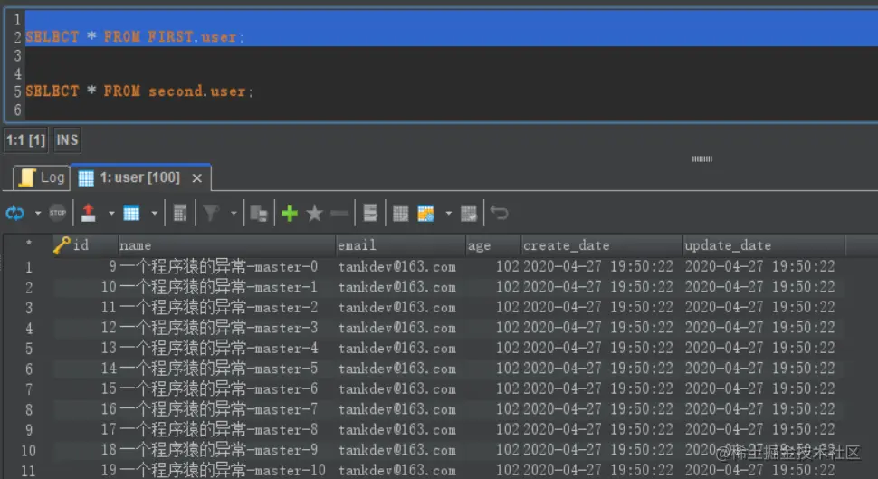
Task: Open the dropdown beside colored grid icon
Action: (x=449, y=214)
